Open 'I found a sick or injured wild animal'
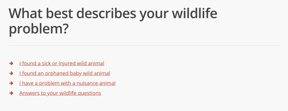The height and width of the screenshot is (111, 288). pyautogui.click(x=62, y=63)
